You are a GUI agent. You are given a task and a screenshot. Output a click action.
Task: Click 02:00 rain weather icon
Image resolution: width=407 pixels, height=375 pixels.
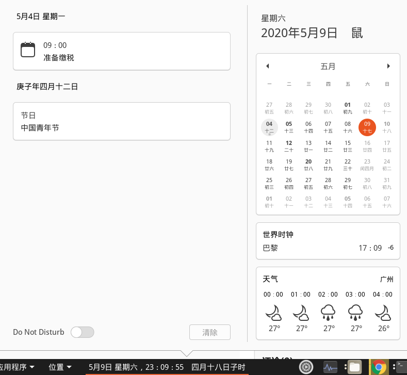coord(328,313)
